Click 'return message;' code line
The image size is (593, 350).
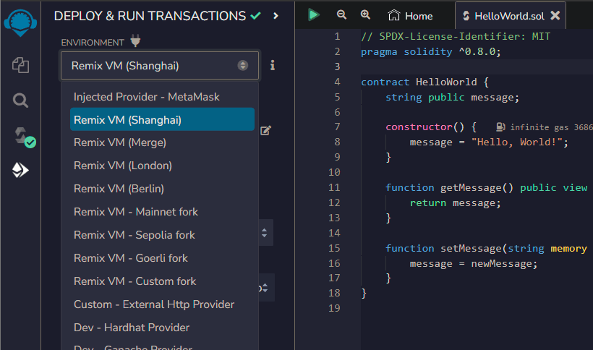456,203
